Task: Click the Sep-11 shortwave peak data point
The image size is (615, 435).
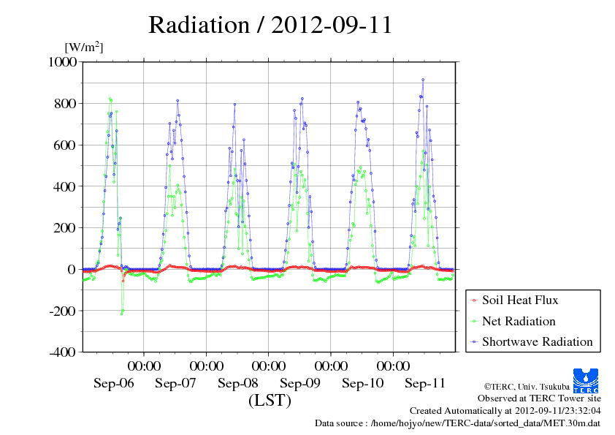Action: click(423, 80)
